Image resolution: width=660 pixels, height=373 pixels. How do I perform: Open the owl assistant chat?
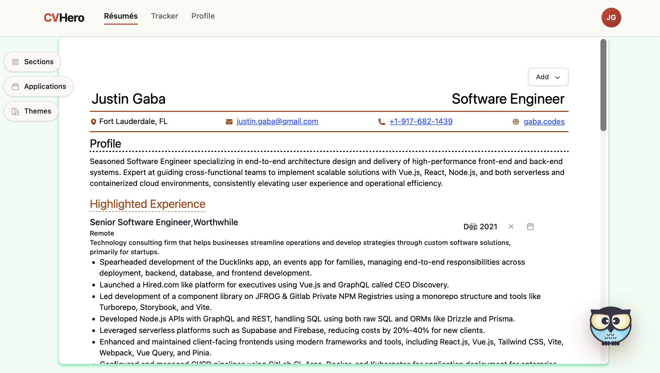[611, 326]
